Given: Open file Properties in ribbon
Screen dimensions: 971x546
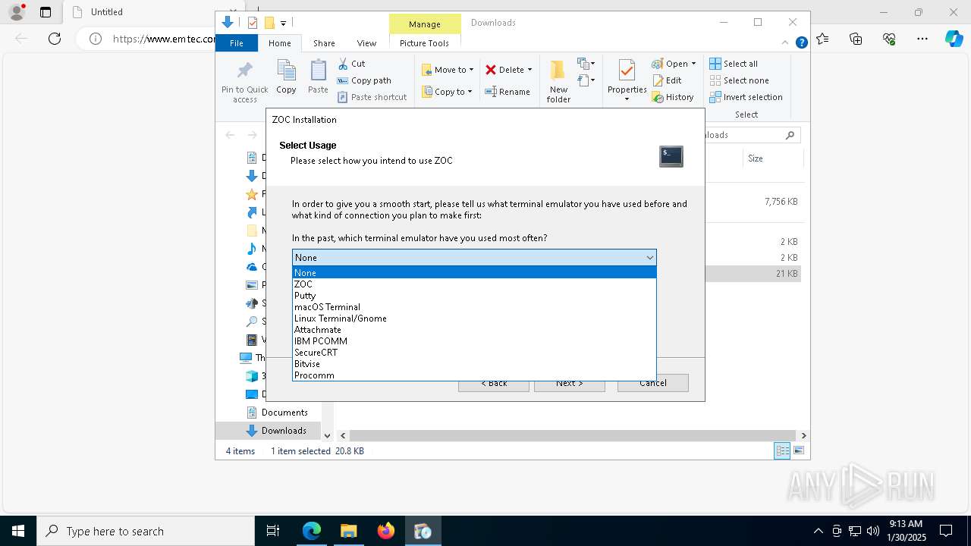Looking at the screenshot, I should tap(627, 81).
